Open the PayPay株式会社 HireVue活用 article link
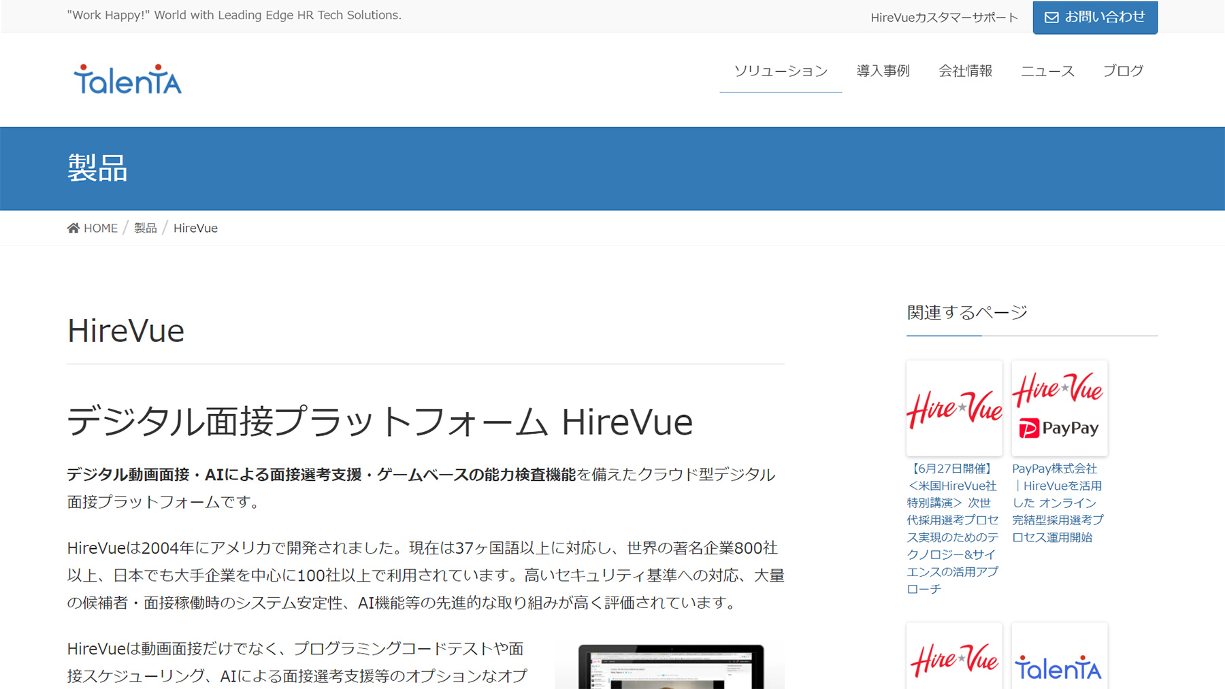Viewport: 1225px width, 689px height. click(x=1058, y=503)
